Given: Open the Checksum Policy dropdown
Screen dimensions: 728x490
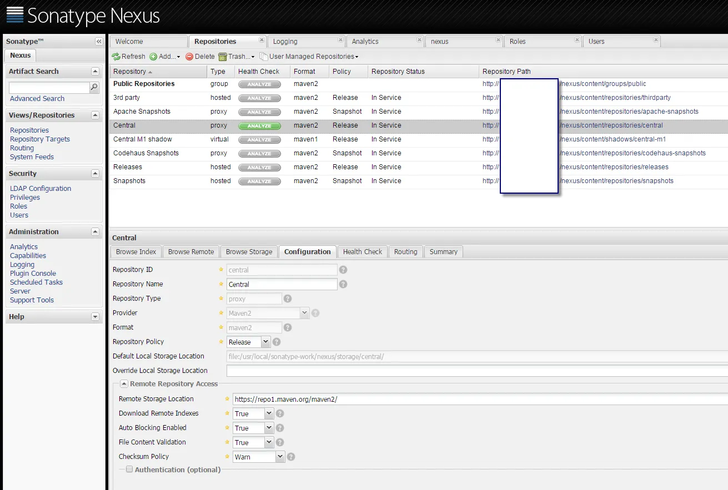Looking at the screenshot, I should coord(280,457).
